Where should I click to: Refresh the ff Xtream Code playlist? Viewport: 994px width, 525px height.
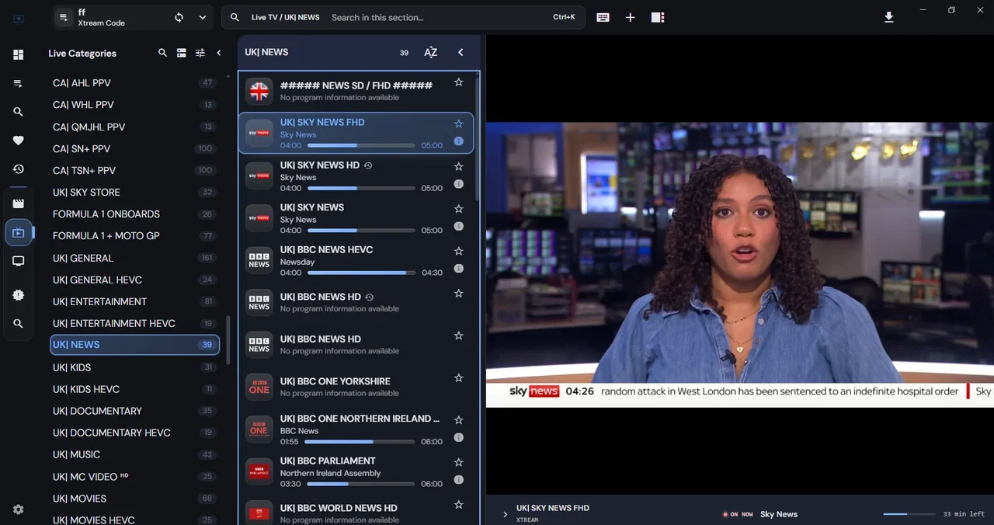pyautogui.click(x=179, y=17)
